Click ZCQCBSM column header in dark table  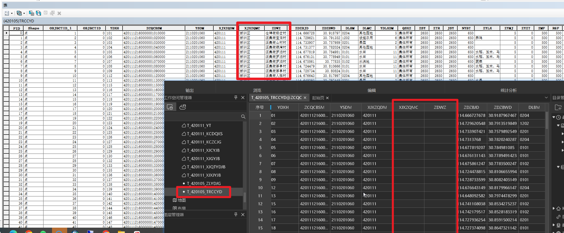[314, 107]
